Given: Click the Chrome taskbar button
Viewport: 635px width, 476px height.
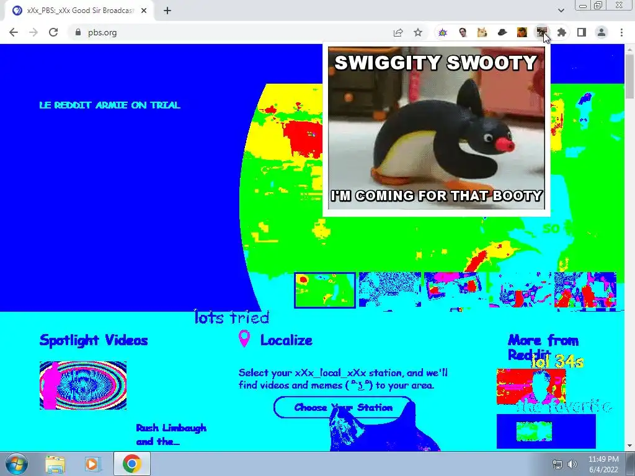Looking at the screenshot, I should point(132,464).
